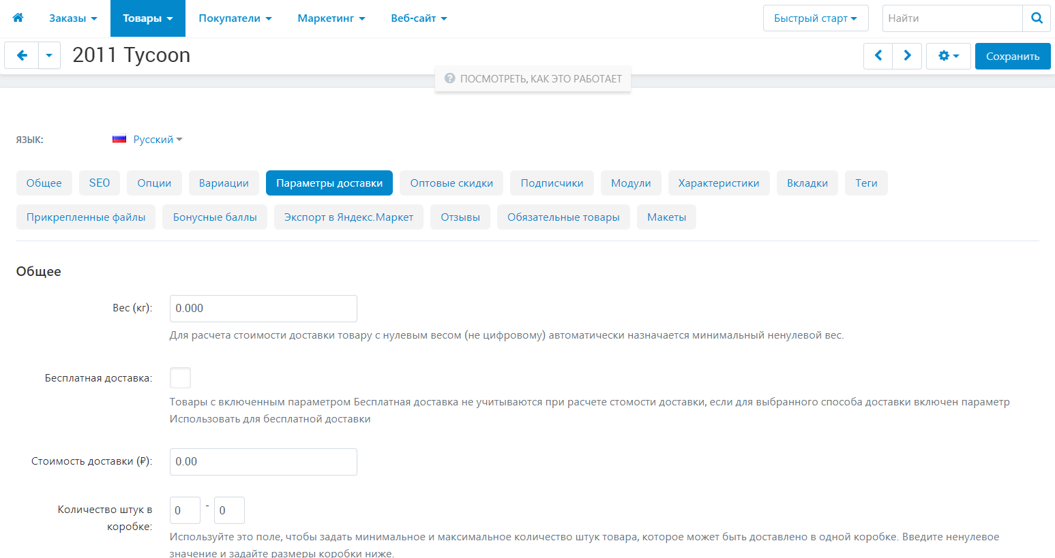The height and width of the screenshot is (558, 1055).
Task: Open the Заказы dropdown menu
Action: coord(73,18)
